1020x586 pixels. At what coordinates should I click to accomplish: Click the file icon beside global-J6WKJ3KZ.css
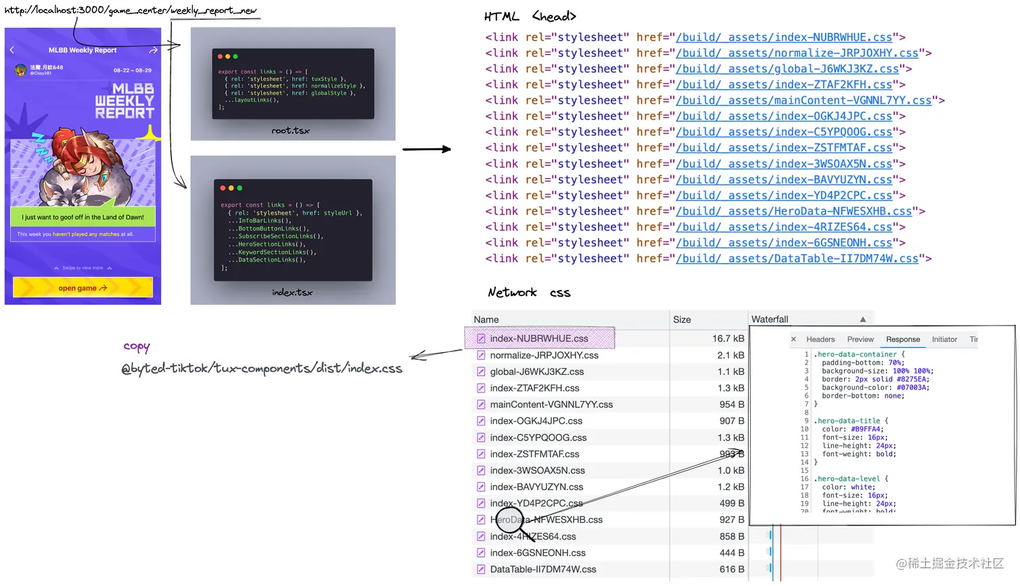[481, 372]
